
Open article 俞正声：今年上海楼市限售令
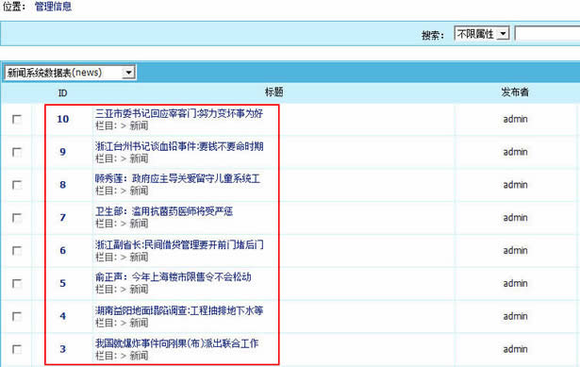point(174,277)
